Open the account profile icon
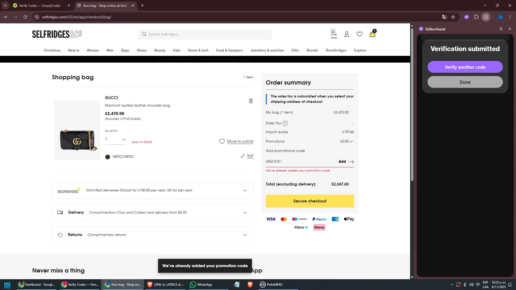This screenshot has height=290, width=516. click(347, 34)
